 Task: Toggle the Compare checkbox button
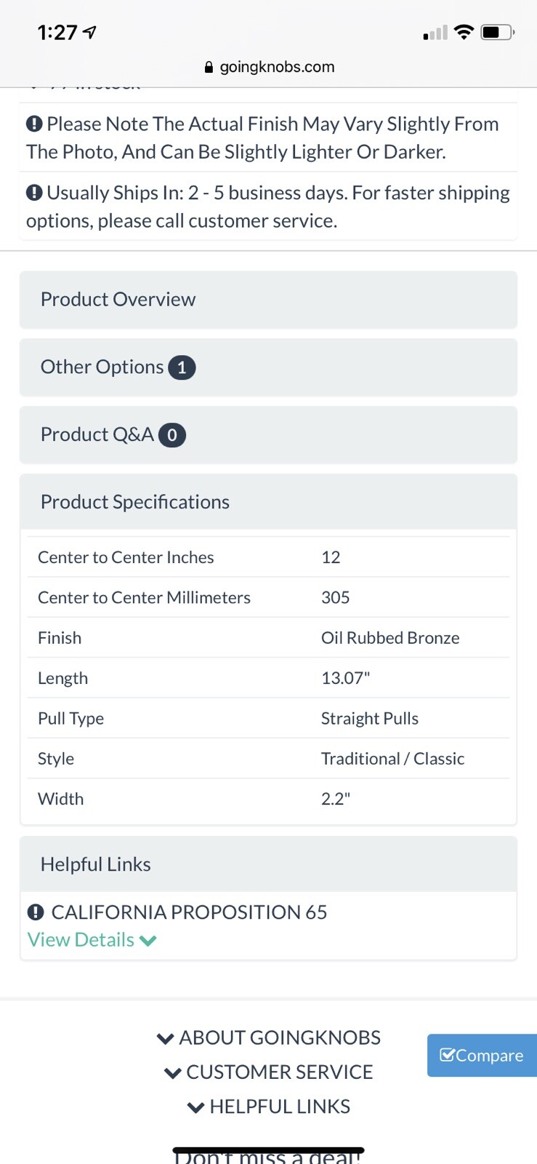click(x=482, y=1056)
